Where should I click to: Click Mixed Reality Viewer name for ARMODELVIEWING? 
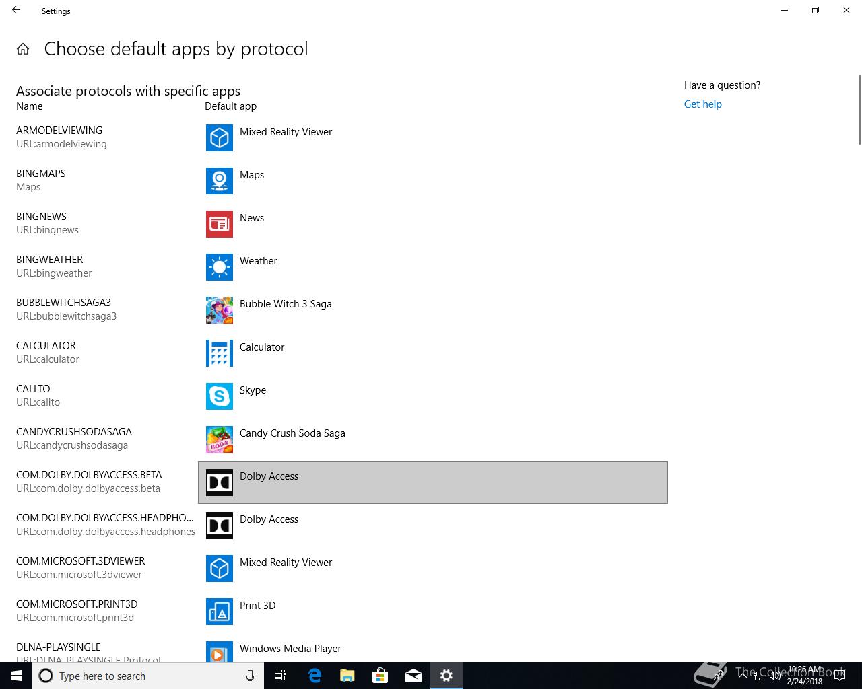(286, 132)
